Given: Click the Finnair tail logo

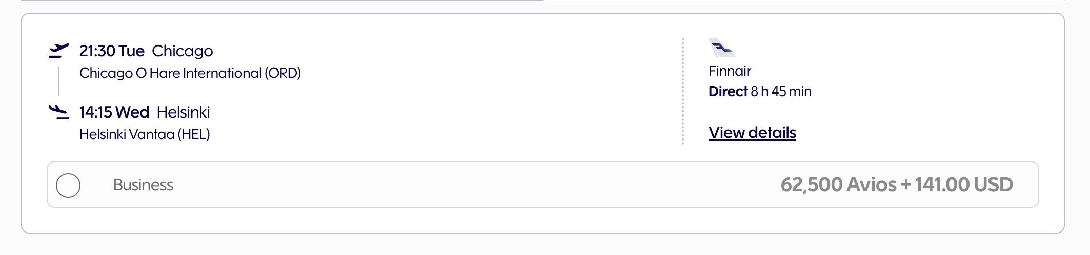Looking at the screenshot, I should pyautogui.click(x=722, y=48).
